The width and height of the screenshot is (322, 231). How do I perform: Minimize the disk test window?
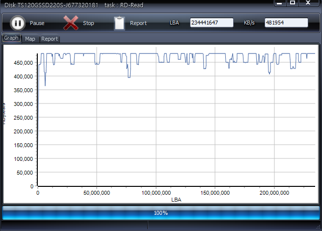point(280,3)
